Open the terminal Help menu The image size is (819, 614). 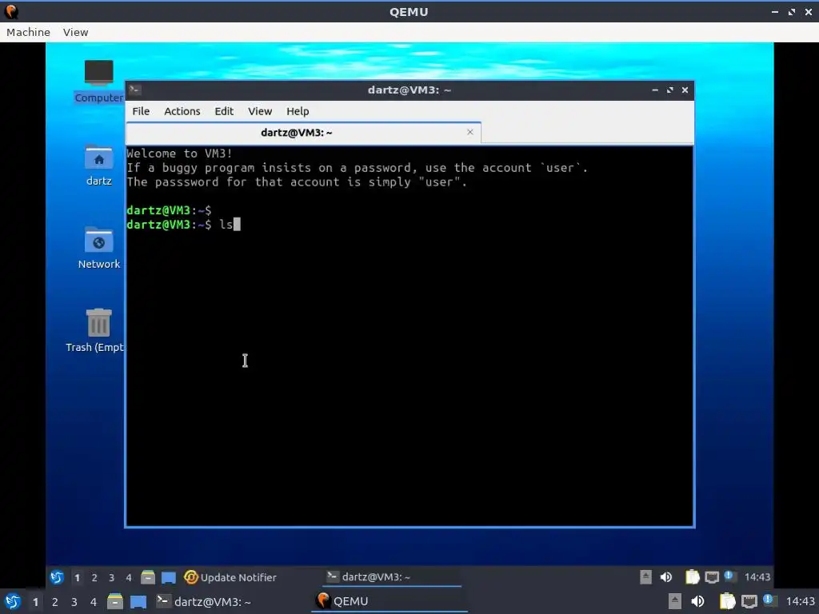tap(298, 111)
